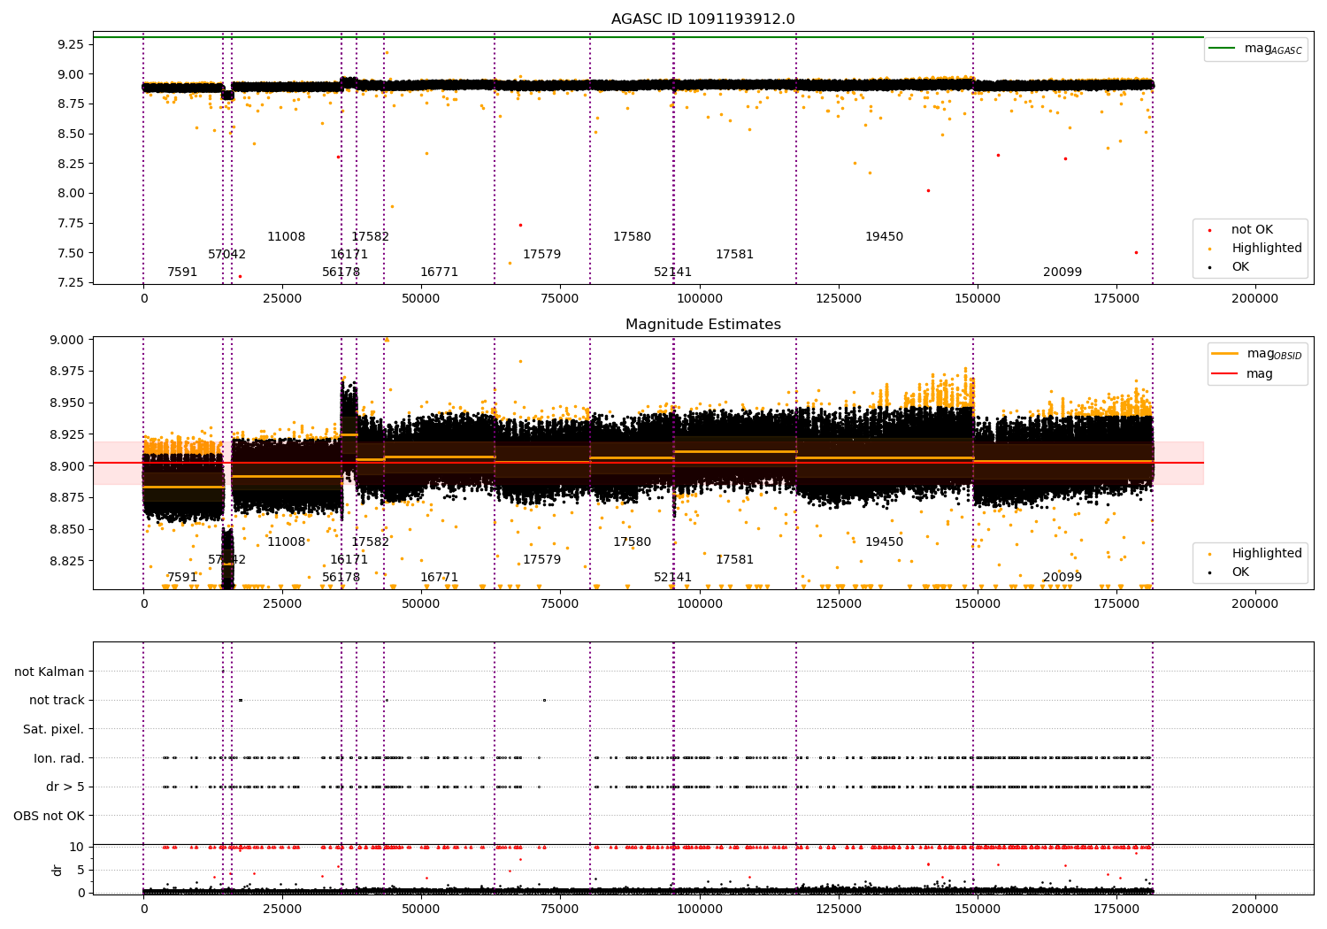This screenshot has width=1327, height=929.
Task: Click the 9.000 y-axis tick label
Action: click(67, 340)
